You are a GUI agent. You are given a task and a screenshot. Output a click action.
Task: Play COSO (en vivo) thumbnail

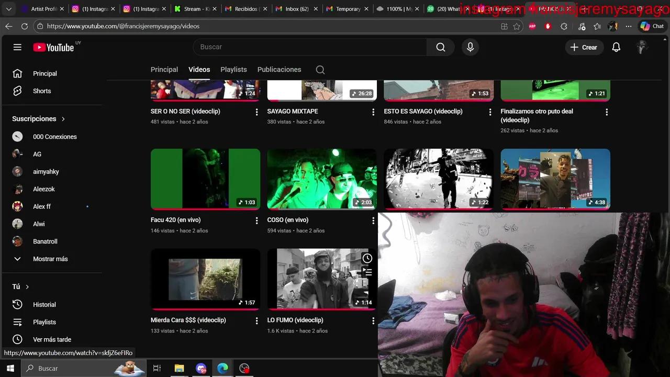(x=322, y=179)
